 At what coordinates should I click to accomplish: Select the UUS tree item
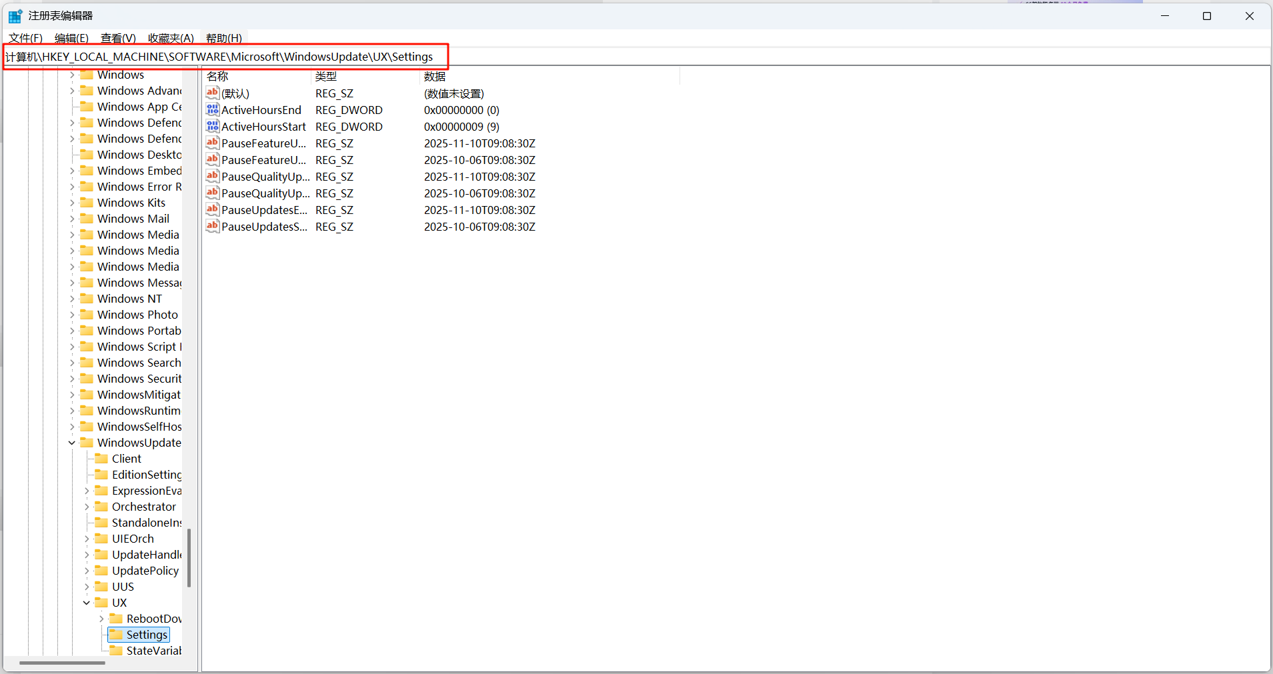(123, 587)
